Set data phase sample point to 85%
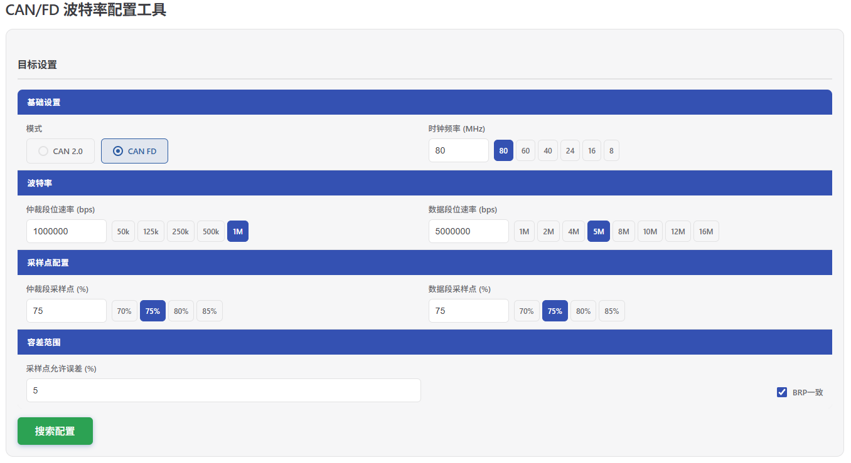The image size is (851, 463). click(x=612, y=311)
